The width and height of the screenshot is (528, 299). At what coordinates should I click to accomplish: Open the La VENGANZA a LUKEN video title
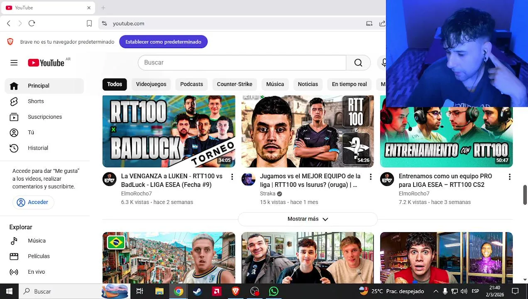click(171, 181)
